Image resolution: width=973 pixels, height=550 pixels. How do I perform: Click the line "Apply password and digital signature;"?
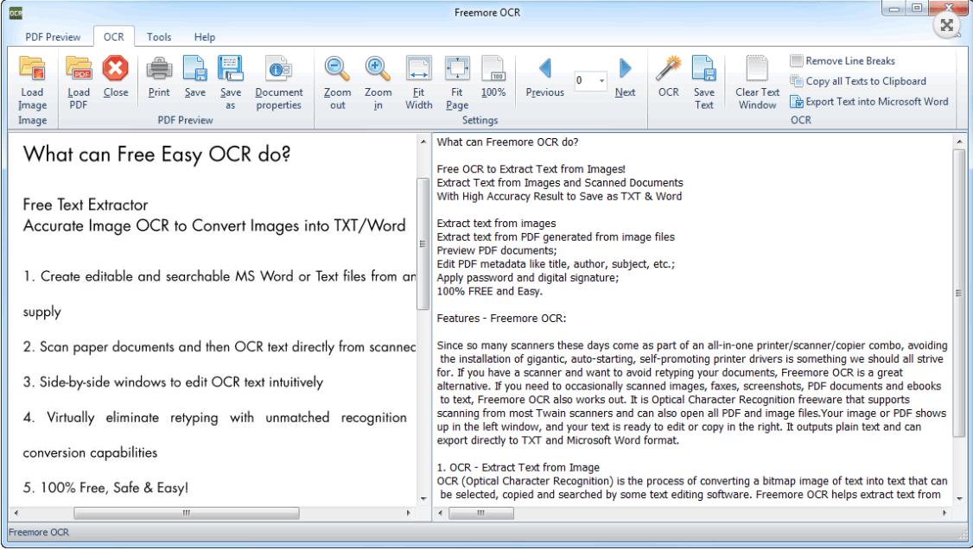tap(528, 277)
